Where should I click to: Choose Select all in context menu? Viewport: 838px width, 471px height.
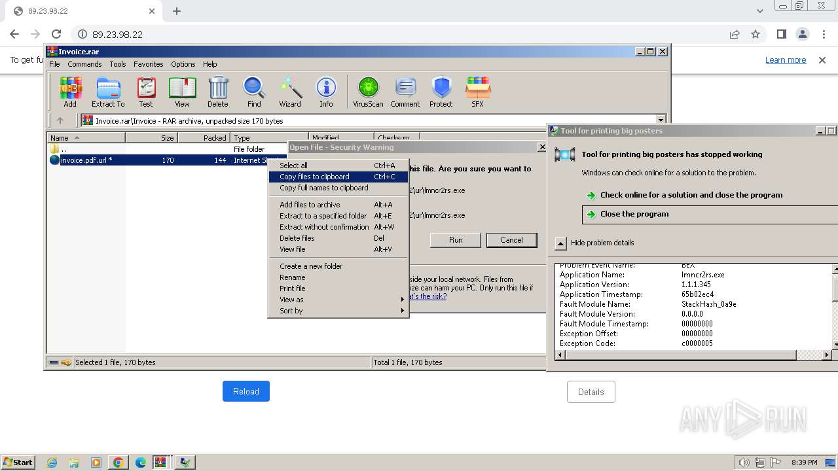point(338,166)
